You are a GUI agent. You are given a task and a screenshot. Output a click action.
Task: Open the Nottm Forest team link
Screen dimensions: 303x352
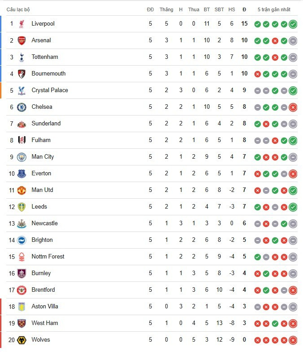tap(48, 256)
